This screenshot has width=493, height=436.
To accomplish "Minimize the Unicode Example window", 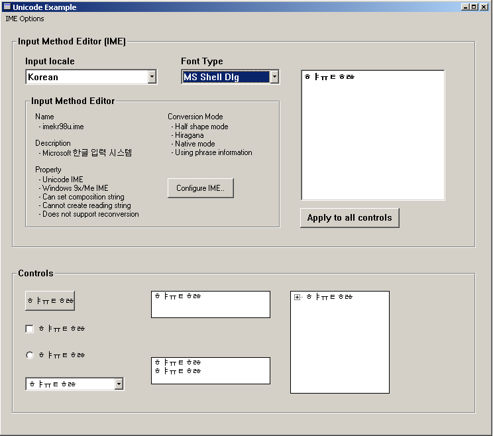I will point(465,7).
